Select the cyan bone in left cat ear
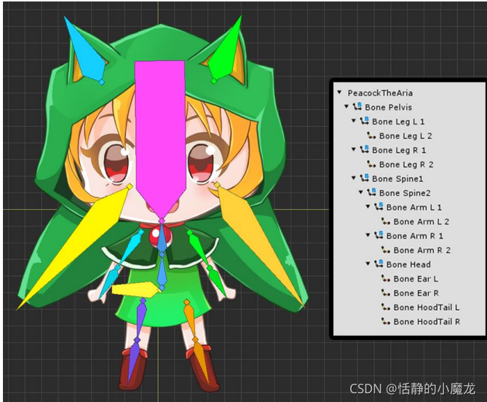The width and height of the screenshot is (487, 402). pyautogui.click(x=89, y=58)
